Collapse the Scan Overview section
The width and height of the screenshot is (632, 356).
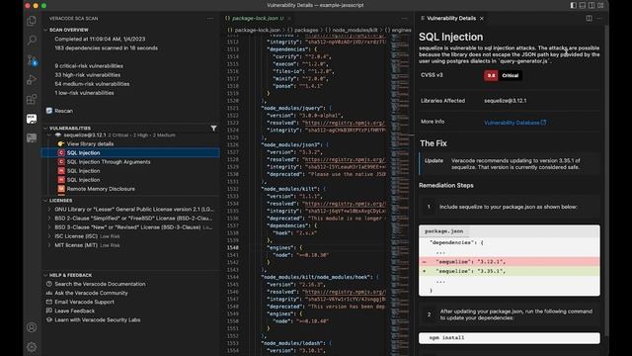[45, 30]
